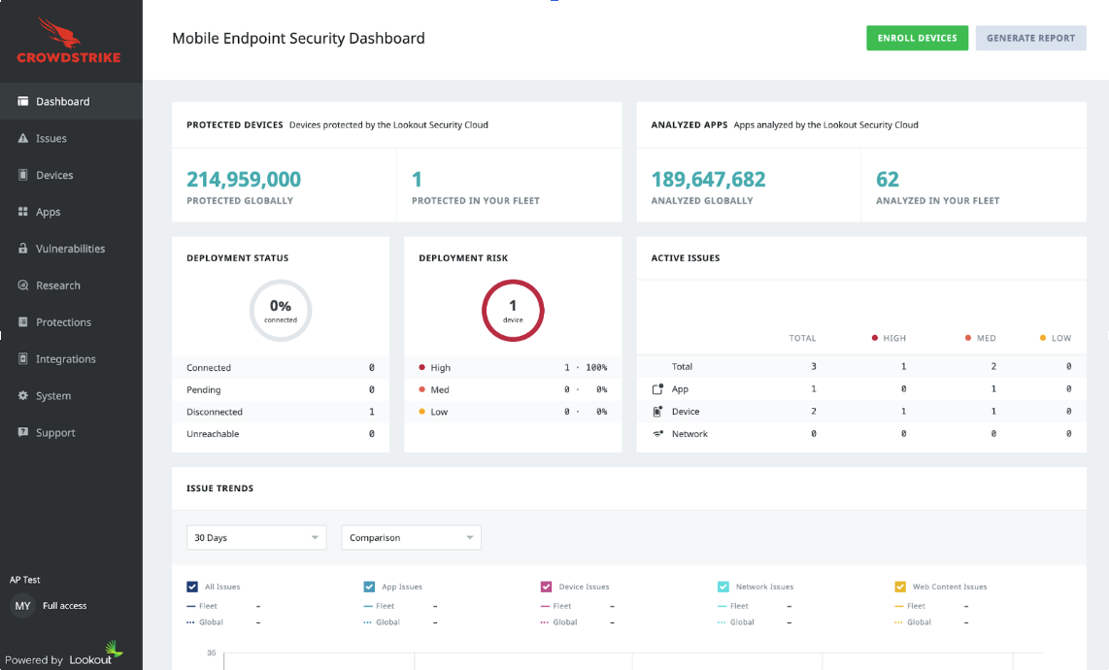Open the Protections menu item
Screen dimensions: 1109x670
click(63, 322)
